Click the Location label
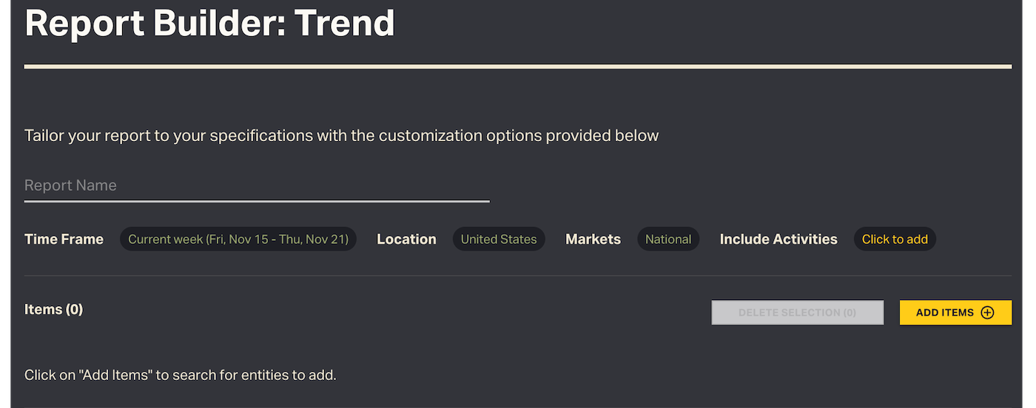The height and width of the screenshot is (408, 1036). point(406,239)
